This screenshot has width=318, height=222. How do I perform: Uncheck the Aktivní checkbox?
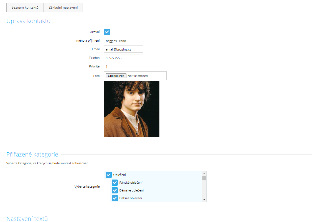click(x=107, y=32)
